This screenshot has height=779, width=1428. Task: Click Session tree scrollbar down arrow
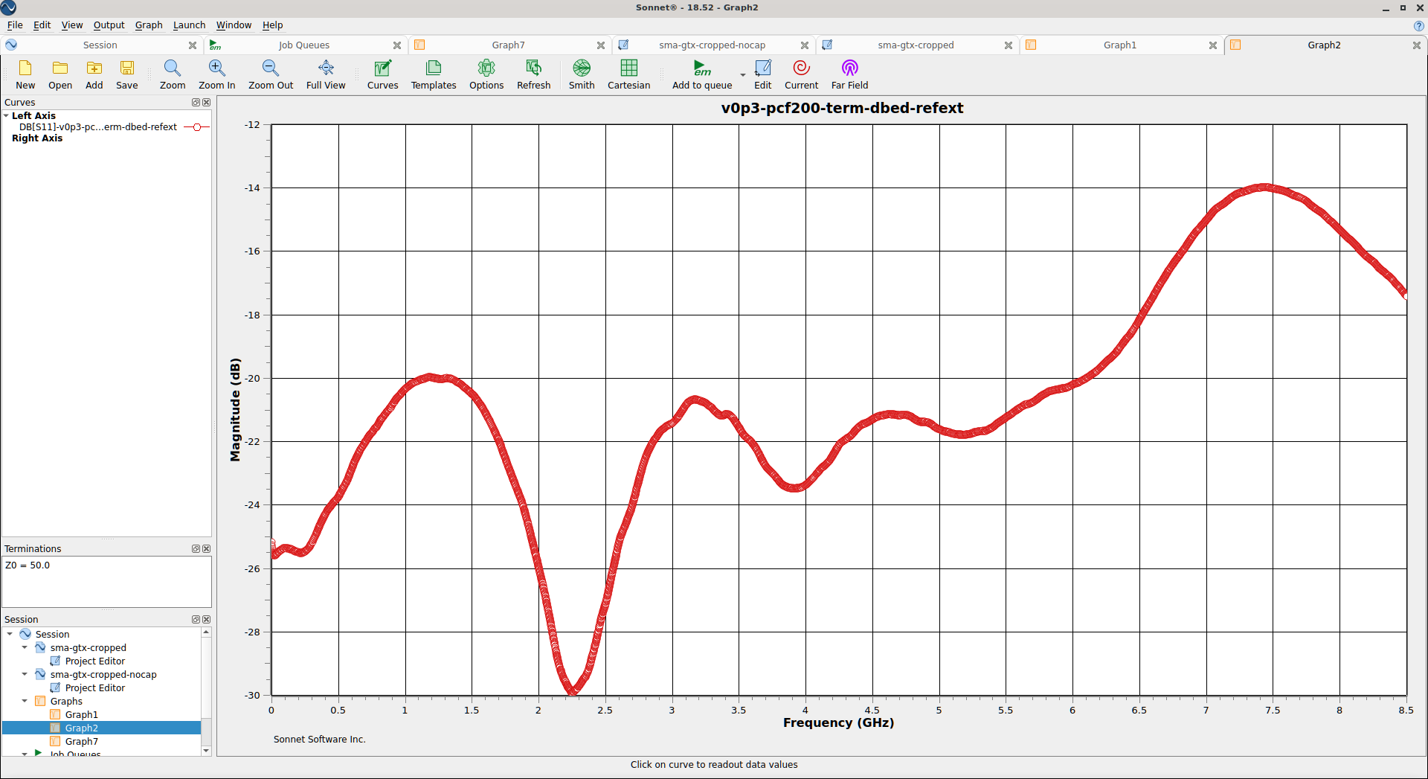click(x=206, y=751)
